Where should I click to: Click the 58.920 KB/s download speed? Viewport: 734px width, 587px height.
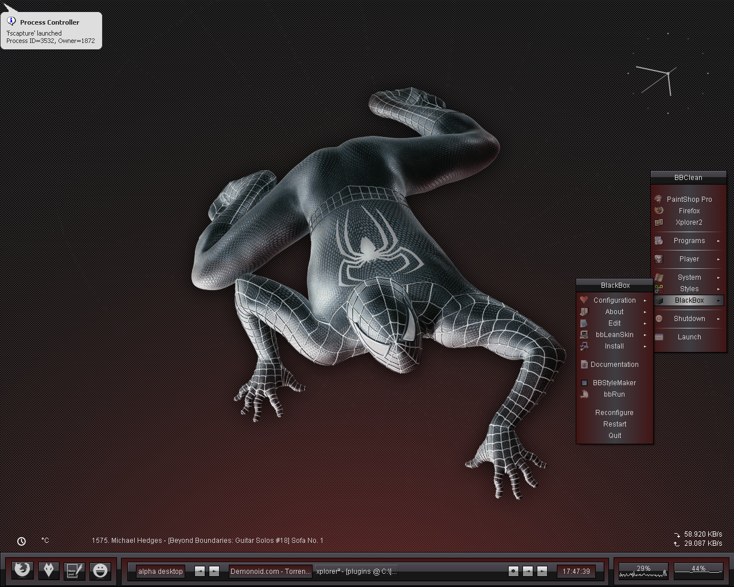pos(703,534)
